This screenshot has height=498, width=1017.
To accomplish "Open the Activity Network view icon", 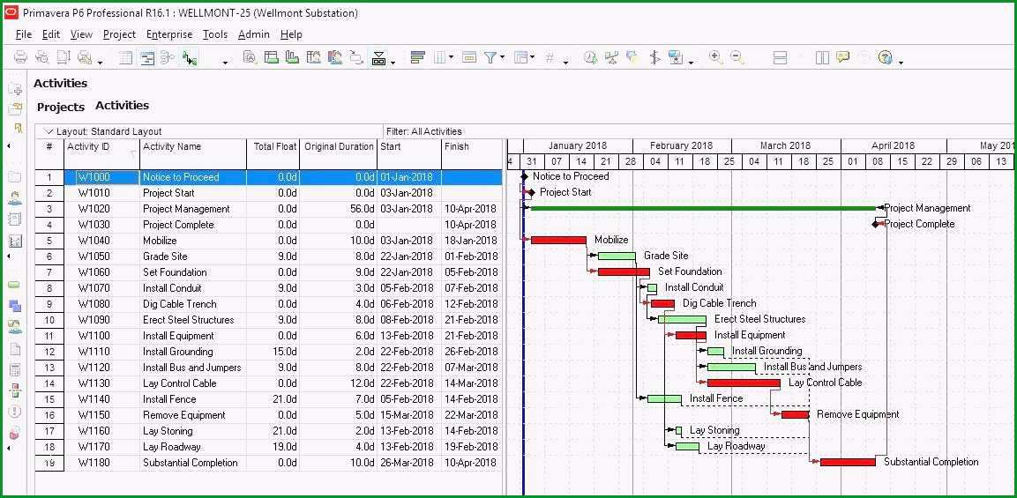I will pyautogui.click(x=168, y=57).
